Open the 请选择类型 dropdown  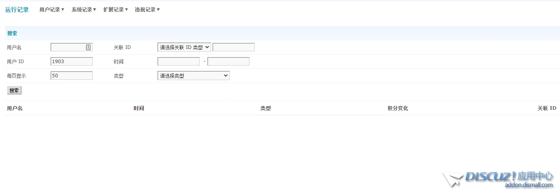193,76
